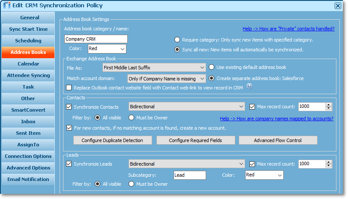348x199 pixels.
Task: Click Leads max record count field
Action: (312, 164)
